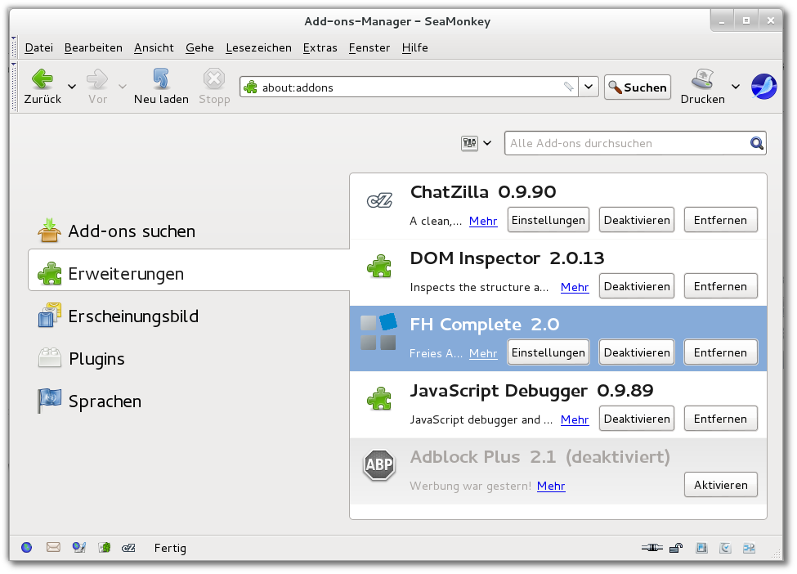Viewport: 797px width, 574px height.
Task: Click the Neu laden reload icon
Action: point(161,79)
